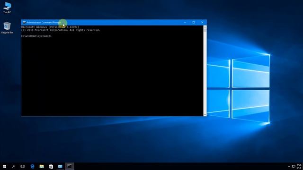Select the Command Prompt taskbar button
Image resolution: width=303 pixels, height=170 pixels.
coord(70,166)
